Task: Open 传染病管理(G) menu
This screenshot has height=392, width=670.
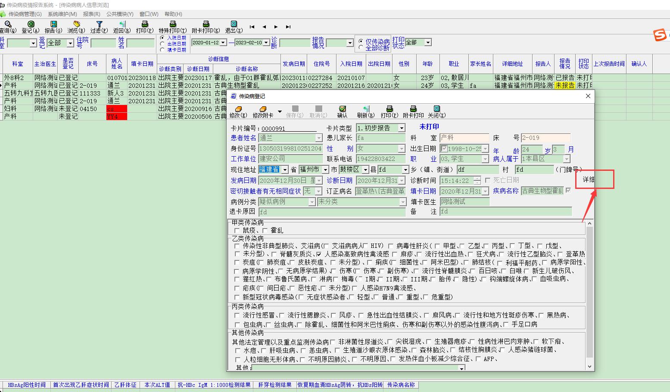Action: pos(25,14)
